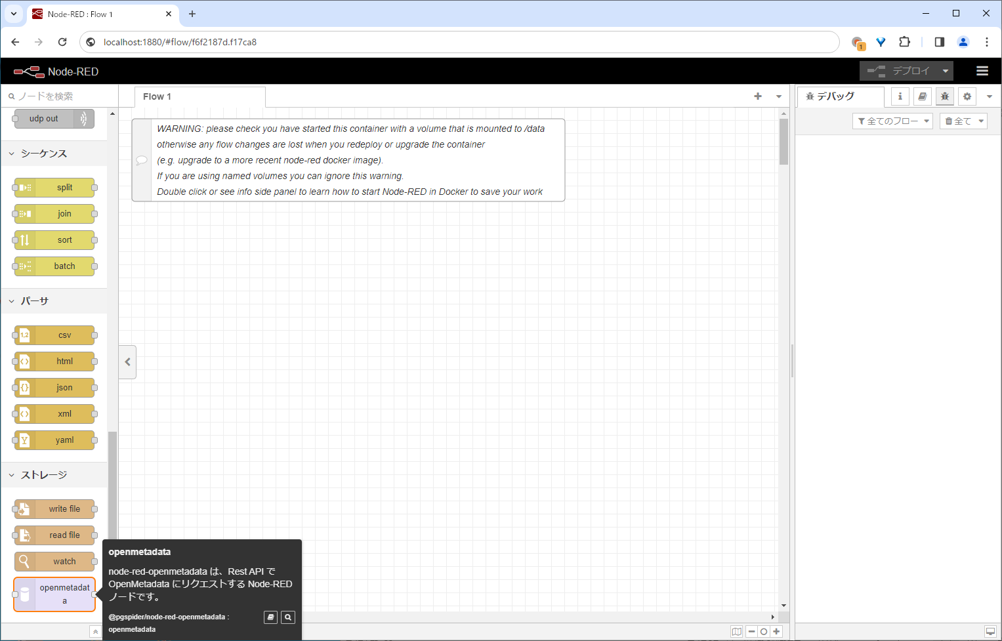Search openmetadata via tooltip magnifier icon
Screen dimensions: 1002x641
(x=288, y=617)
